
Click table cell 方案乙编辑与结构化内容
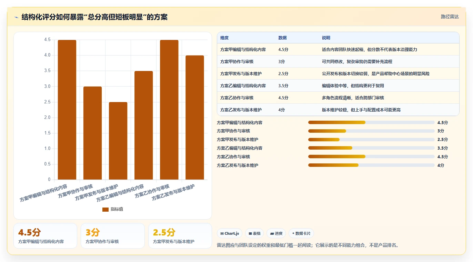(x=243, y=86)
